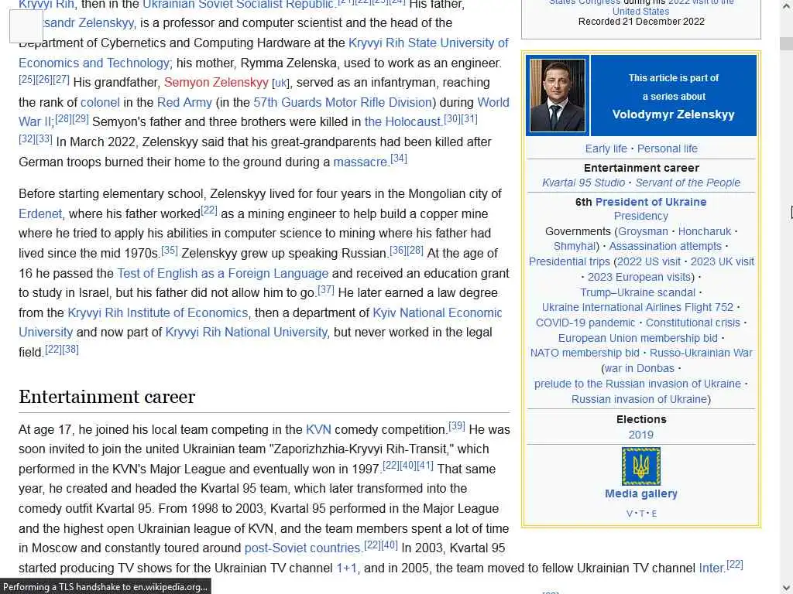793x594 pixels.
Task: Open Kvartal 95 Studio link
Action: pyautogui.click(x=584, y=183)
